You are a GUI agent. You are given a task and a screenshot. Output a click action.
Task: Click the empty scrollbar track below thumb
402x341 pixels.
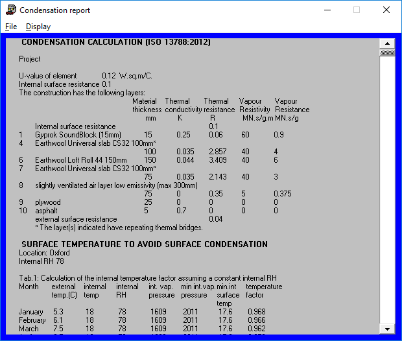tap(387, 190)
